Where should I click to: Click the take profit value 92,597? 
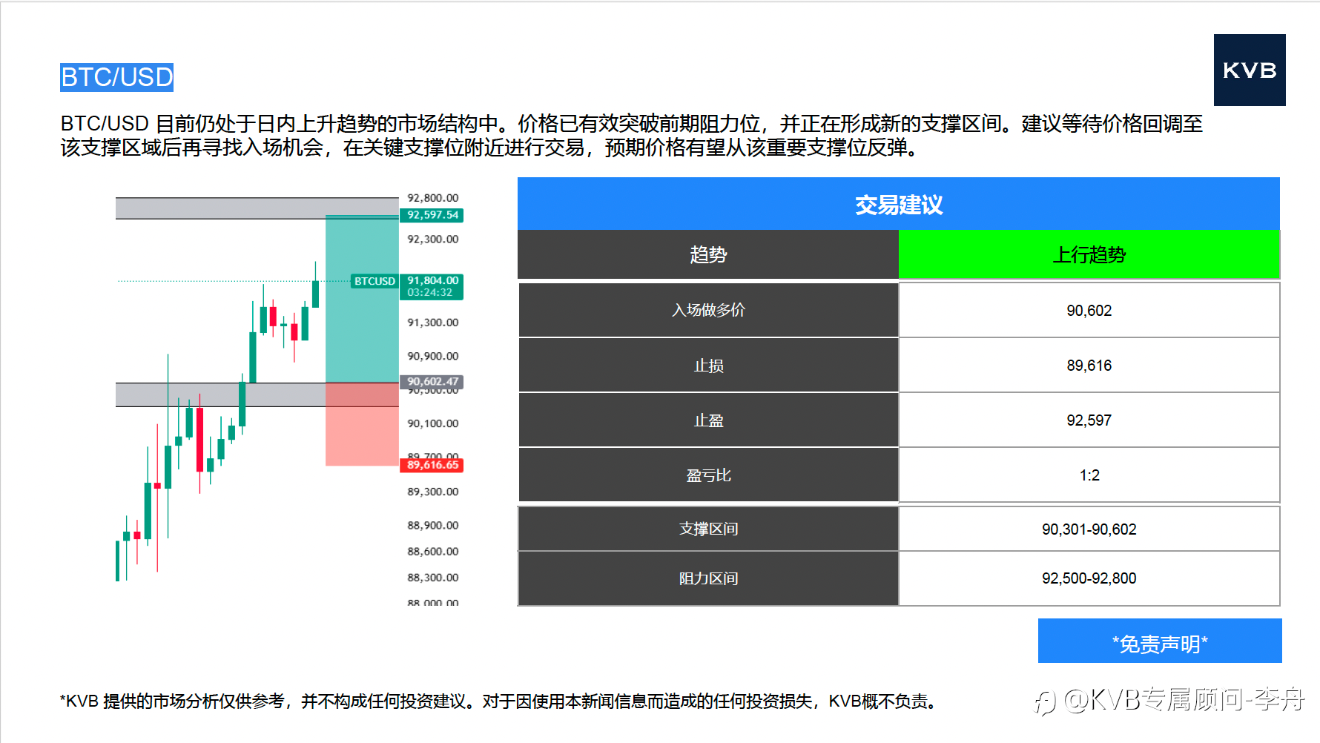click(1089, 420)
